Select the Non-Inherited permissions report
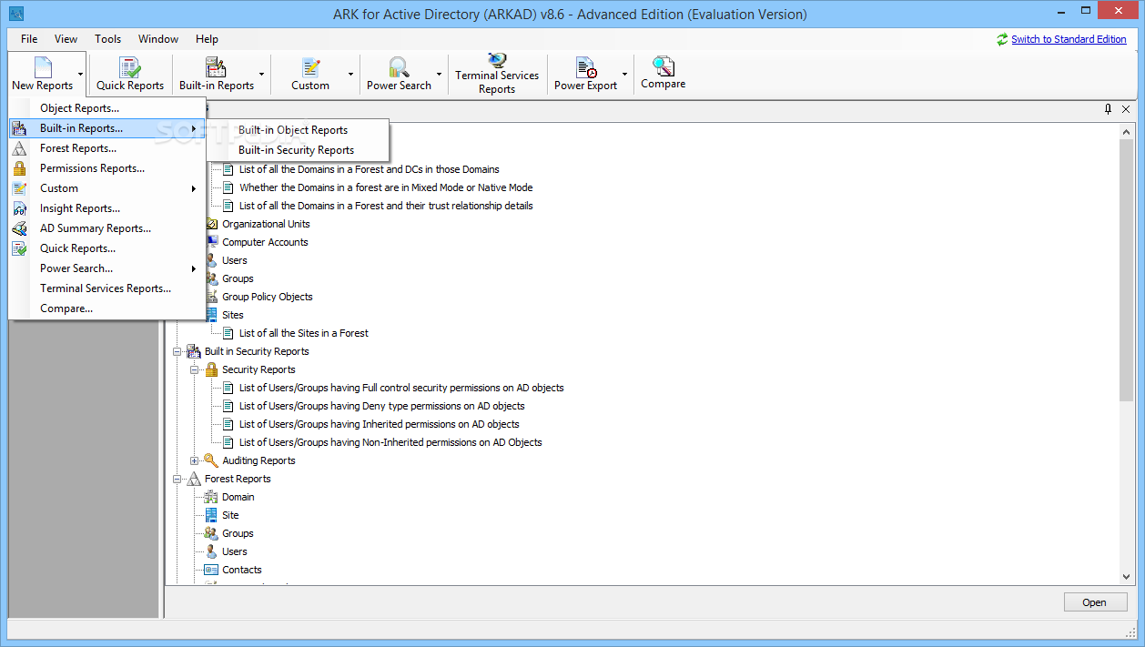Viewport: 1145px width, 647px height. [x=390, y=442]
